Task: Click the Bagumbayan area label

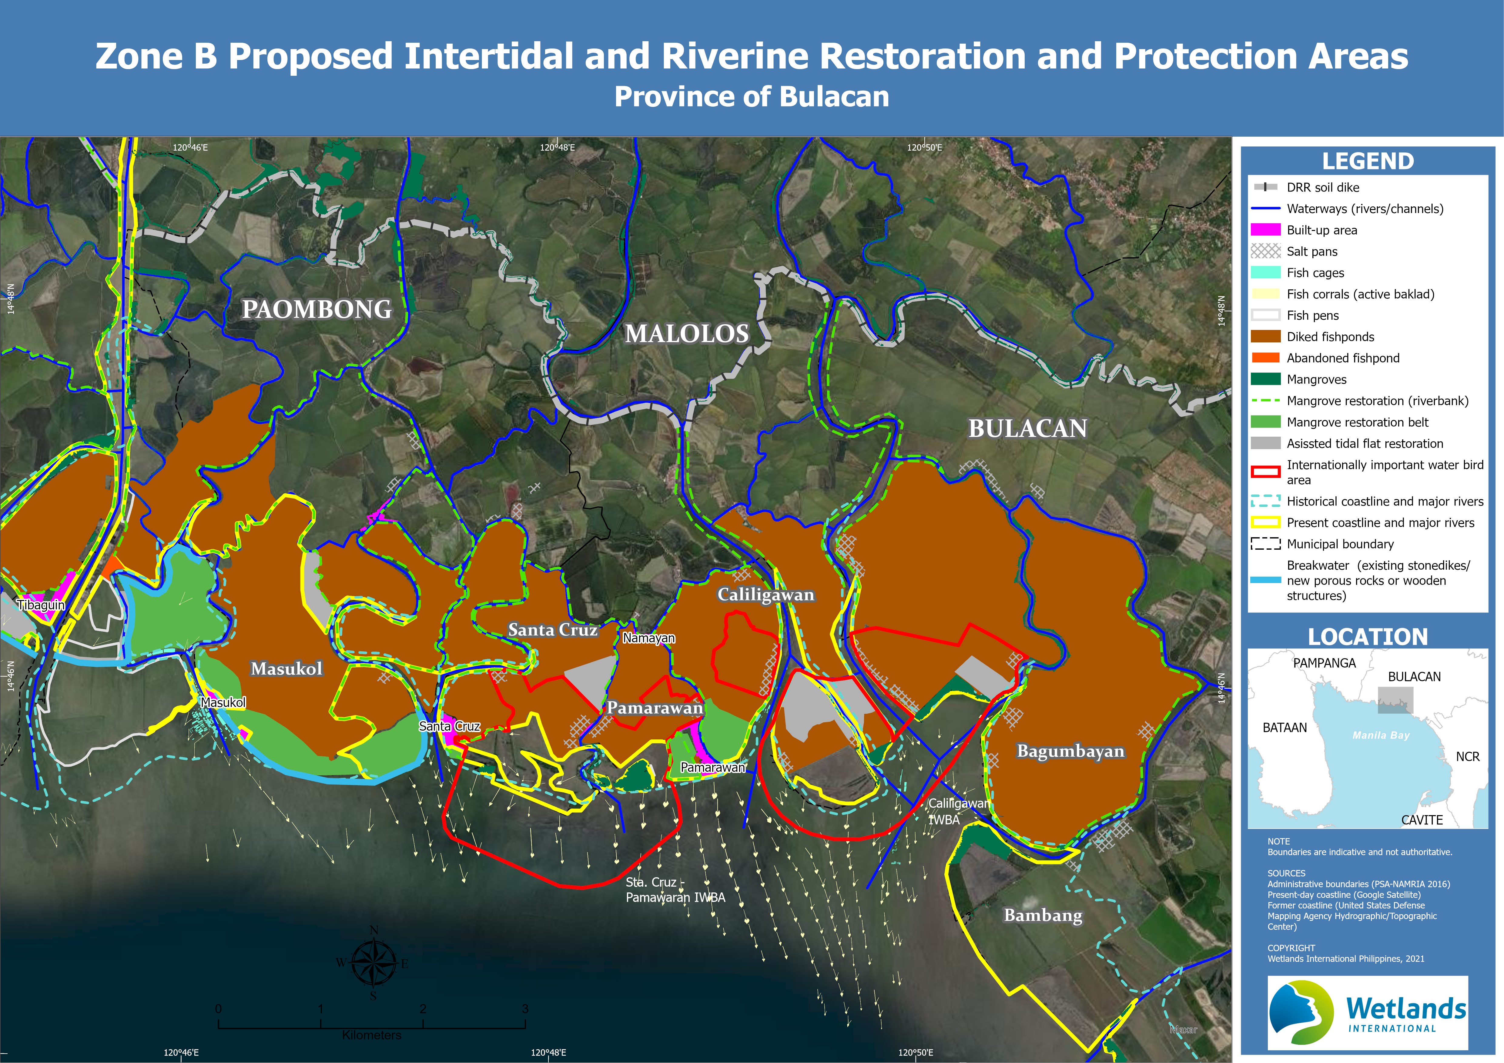Action: pyautogui.click(x=1070, y=751)
